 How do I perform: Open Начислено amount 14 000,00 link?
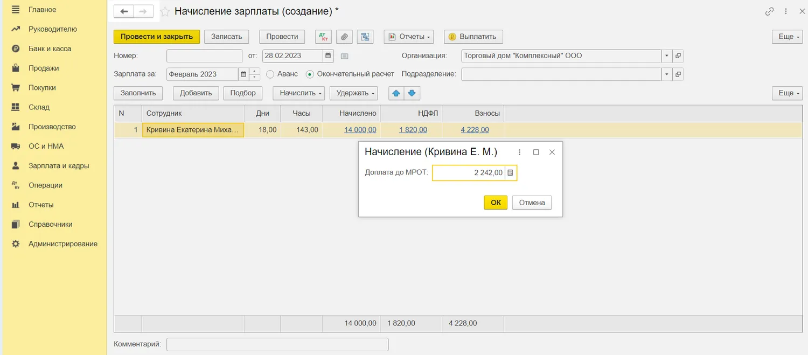[x=360, y=130]
